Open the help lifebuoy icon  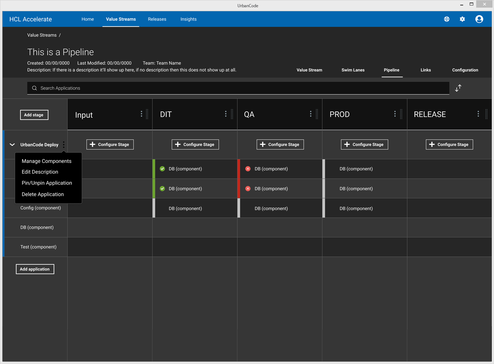coord(446,19)
